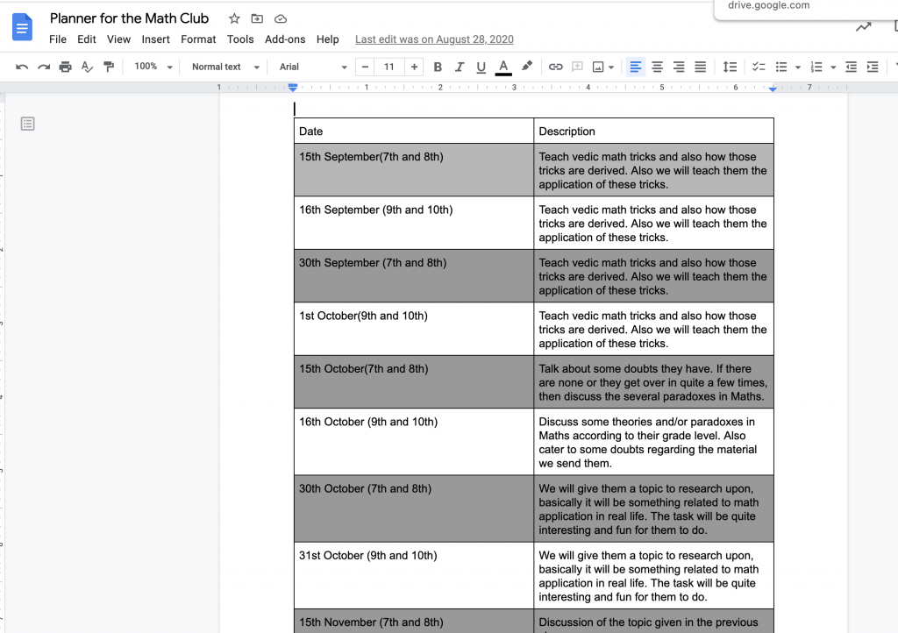This screenshot has width=898, height=633.
Task: Show the document outline
Action: click(27, 124)
